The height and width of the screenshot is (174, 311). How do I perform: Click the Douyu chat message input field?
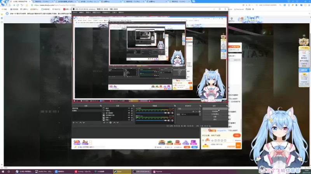(222, 146)
